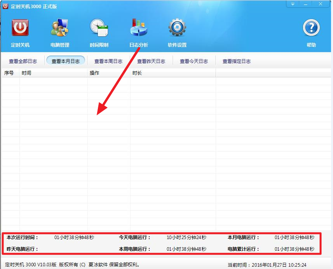Open the title bar dropdown menu arrow
Screen dimensions: 333x269
click(293, 4)
